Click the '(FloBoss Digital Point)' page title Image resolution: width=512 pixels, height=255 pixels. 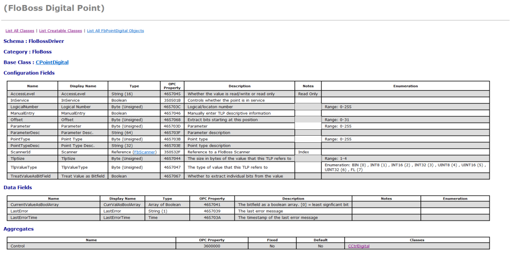pos(54,8)
